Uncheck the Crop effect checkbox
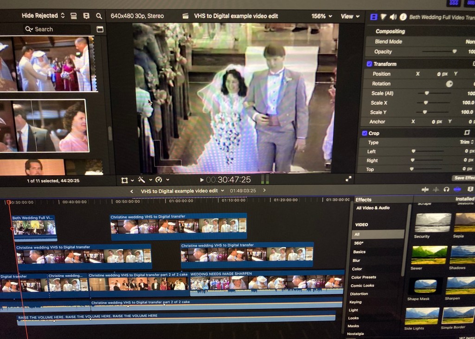 pos(365,133)
